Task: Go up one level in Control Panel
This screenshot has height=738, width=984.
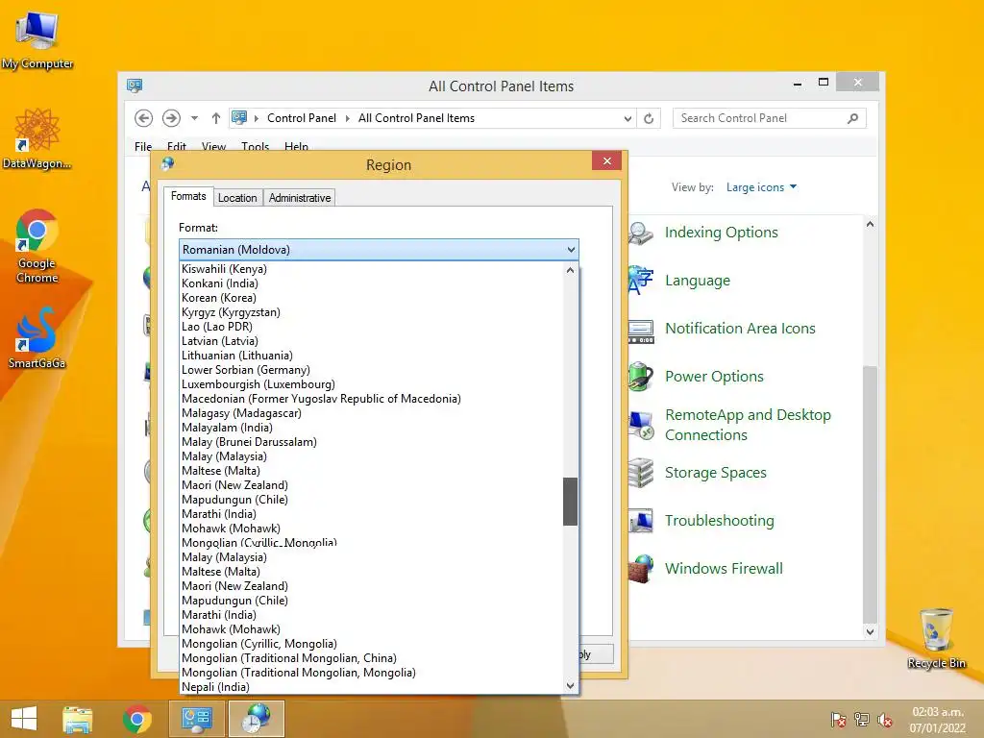Action: [x=216, y=118]
